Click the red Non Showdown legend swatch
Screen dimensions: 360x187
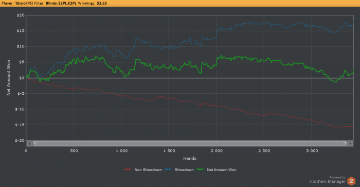[x=128, y=169]
